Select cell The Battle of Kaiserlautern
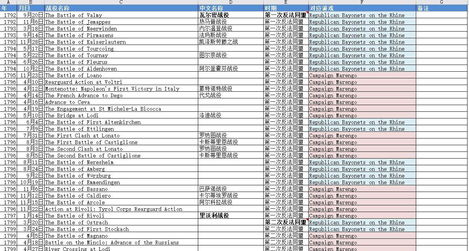Viewport: 469px width, 251px height. [121, 42]
